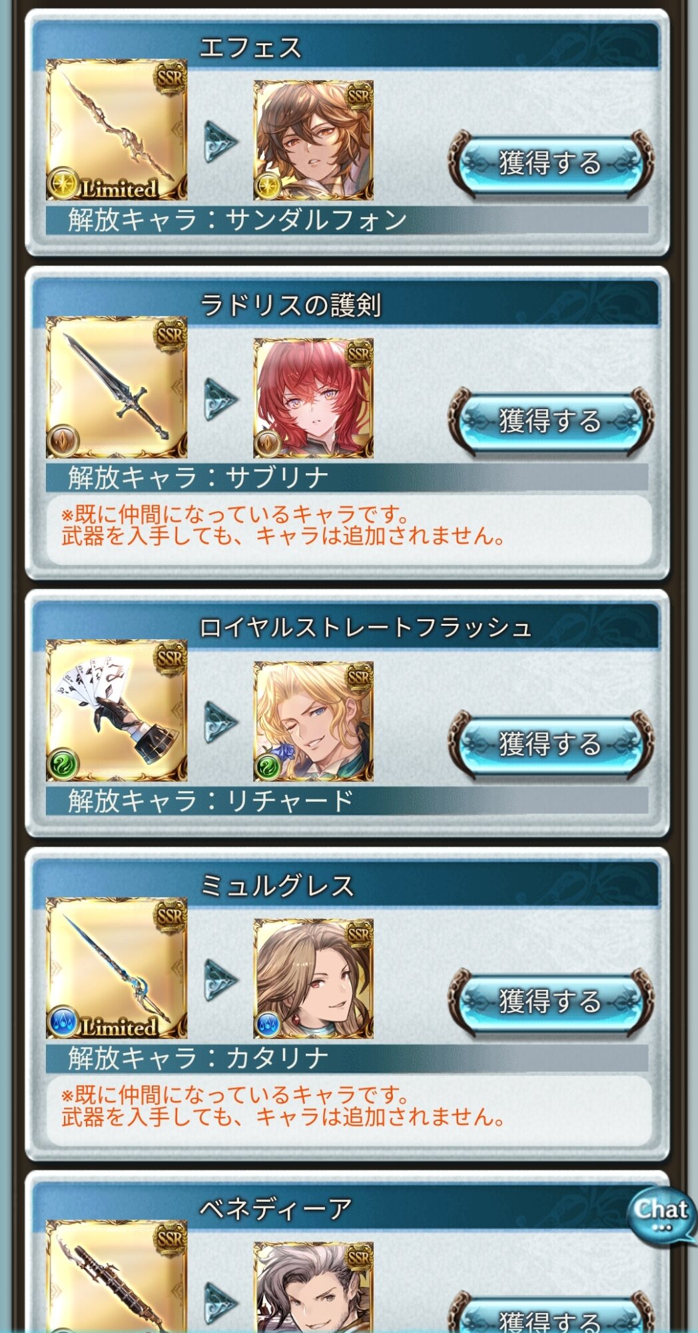Tap the ベネディーア gun weapon icon
This screenshot has height=1333, width=698.
click(117, 1276)
